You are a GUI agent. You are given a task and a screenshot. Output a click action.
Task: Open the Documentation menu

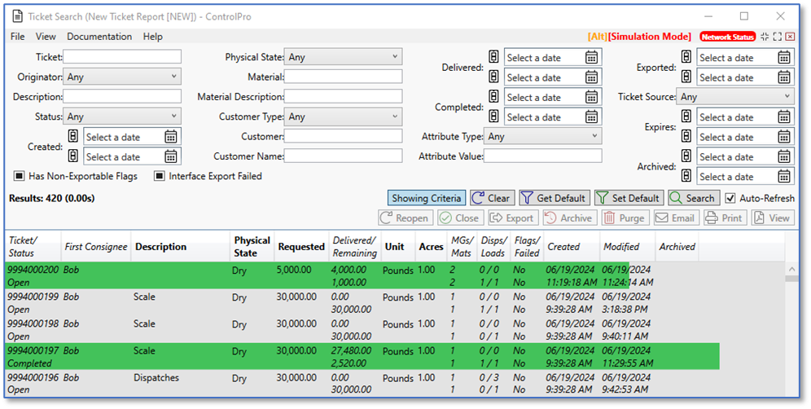[99, 37]
